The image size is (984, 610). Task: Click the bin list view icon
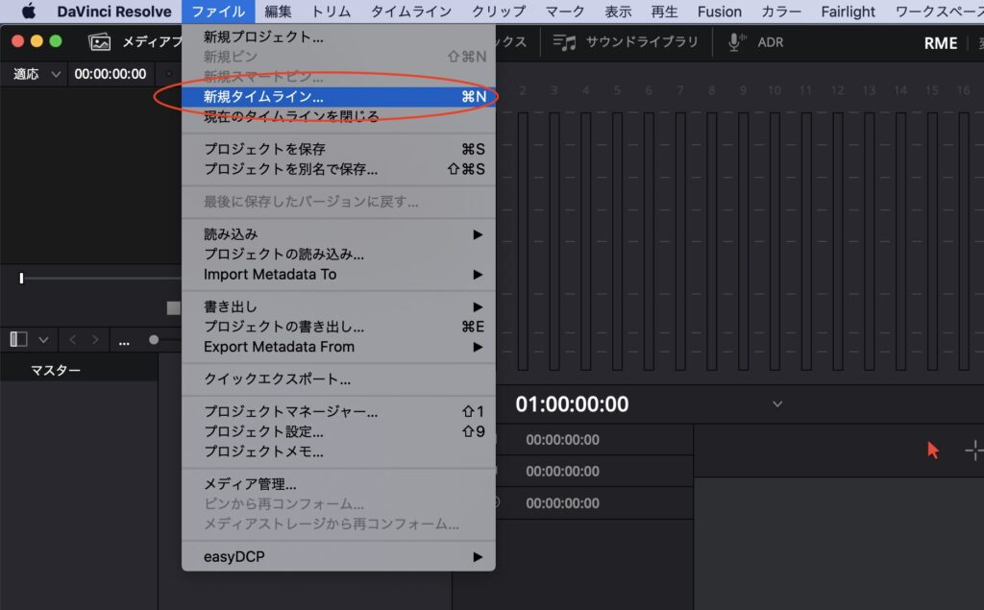pos(17,339)
